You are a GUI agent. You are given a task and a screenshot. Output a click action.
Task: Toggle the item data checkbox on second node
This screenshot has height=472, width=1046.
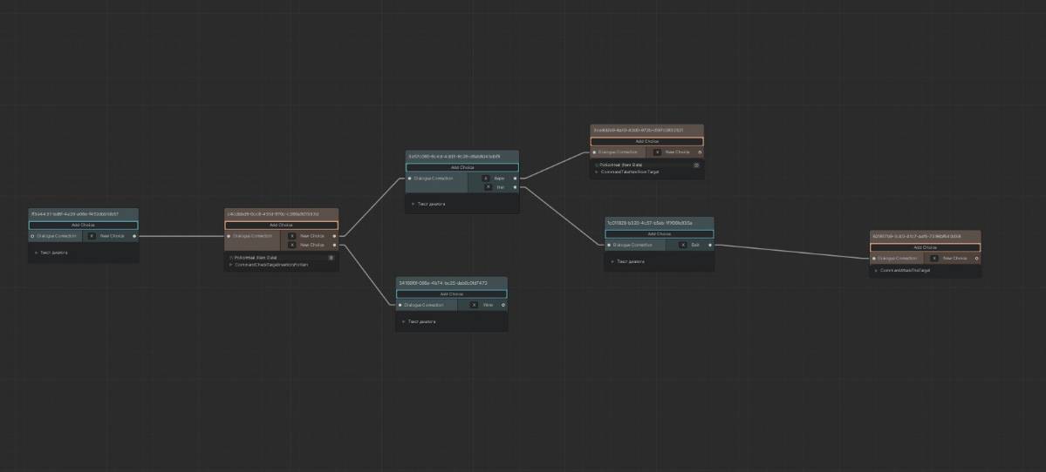click(231, 257)
